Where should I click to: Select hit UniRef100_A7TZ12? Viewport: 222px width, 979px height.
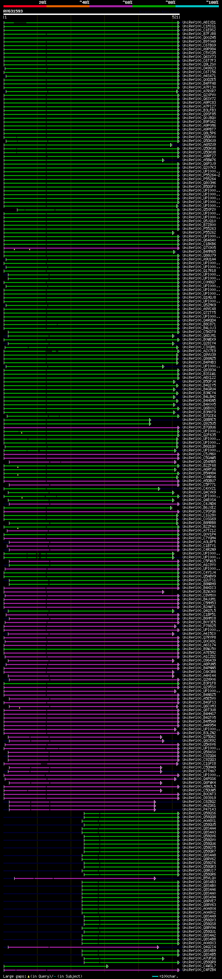(x=199, y=531)
